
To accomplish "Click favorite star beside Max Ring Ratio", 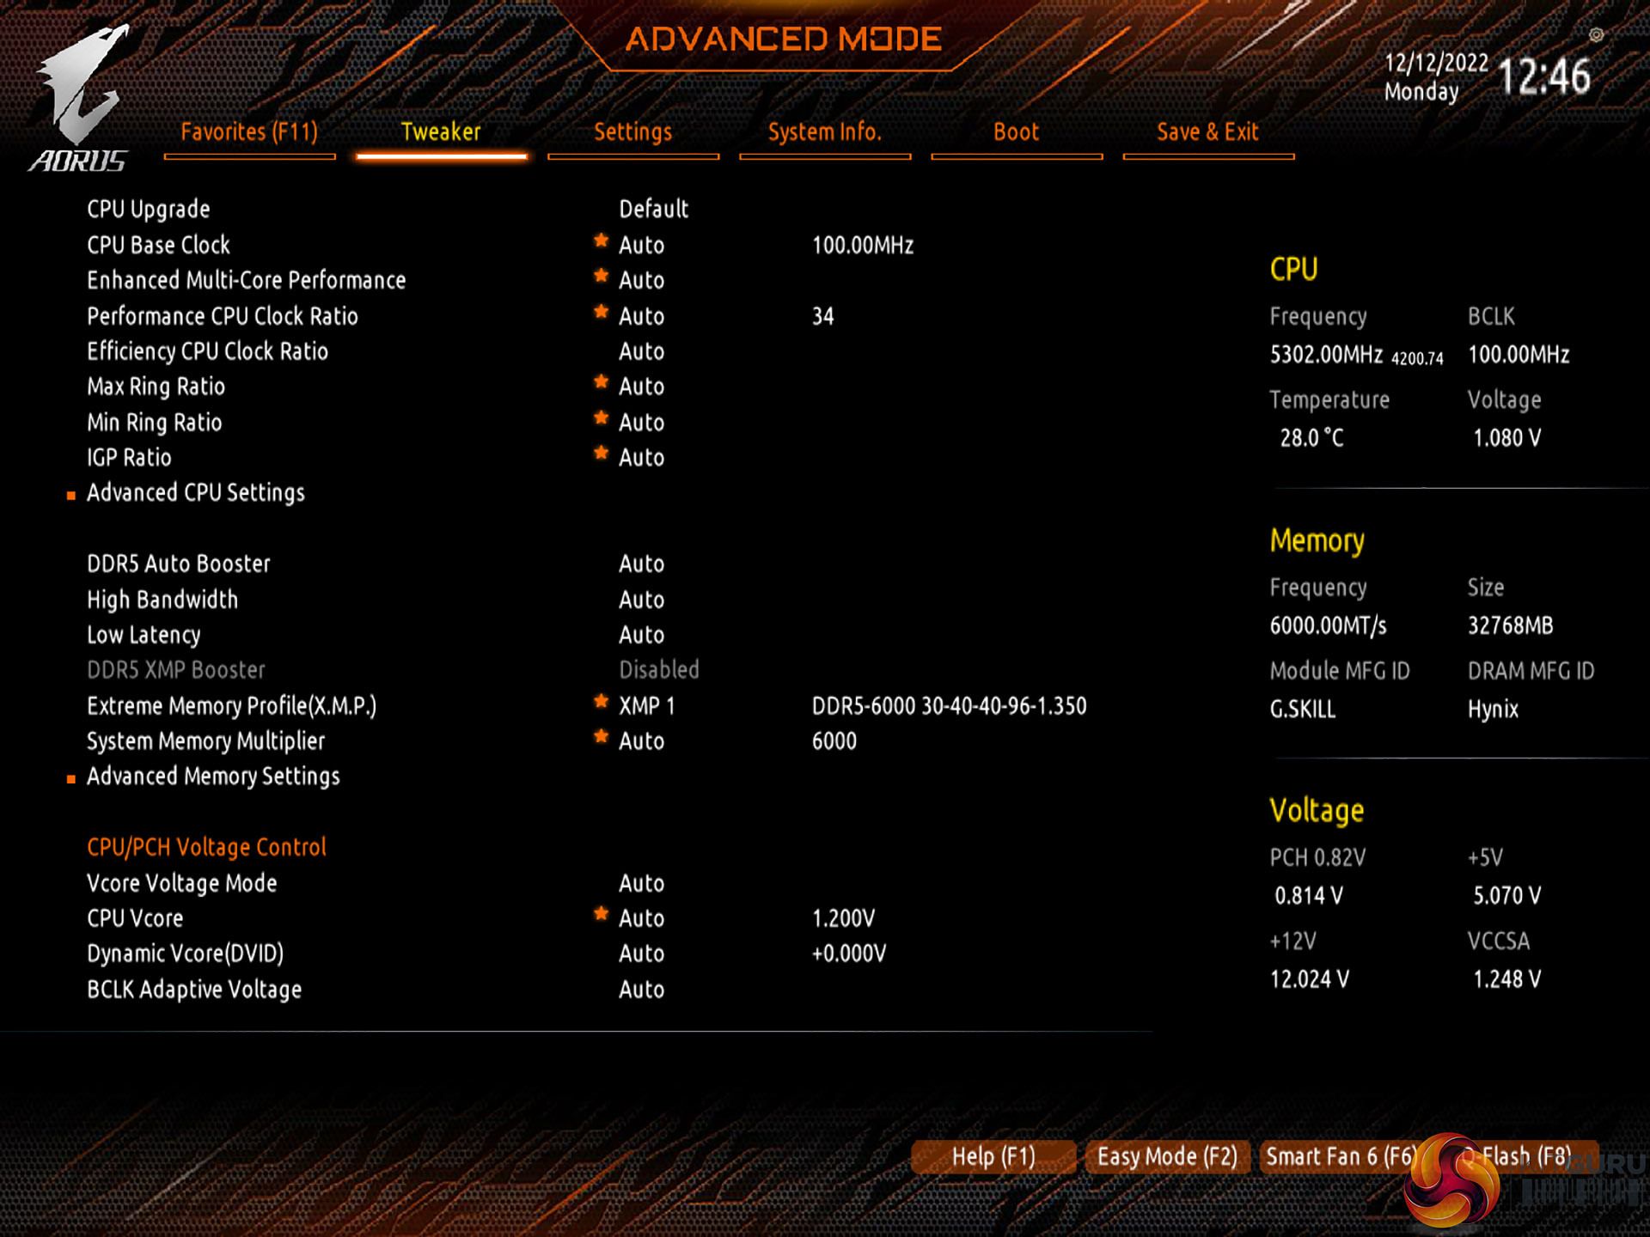I will (601, 382).
